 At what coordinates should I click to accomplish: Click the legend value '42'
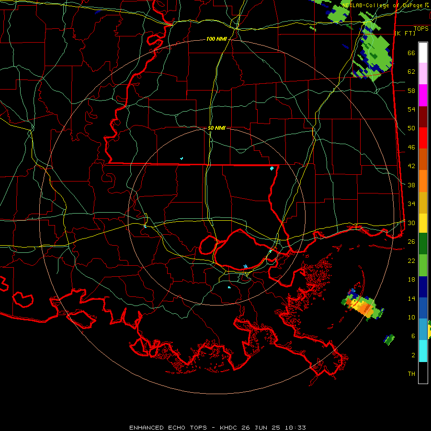click(x=411, y=166)
